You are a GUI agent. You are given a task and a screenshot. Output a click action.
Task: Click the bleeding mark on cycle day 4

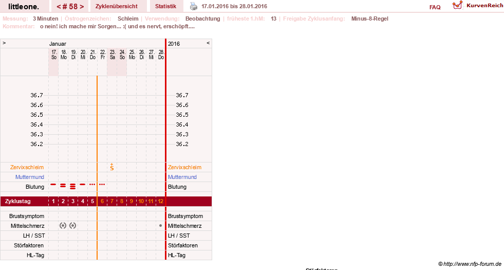[83, 185]
